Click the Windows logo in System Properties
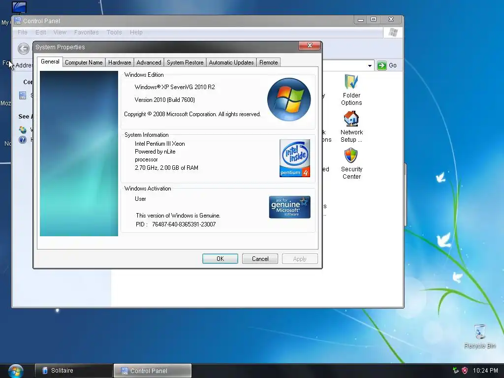 (288, 99)
